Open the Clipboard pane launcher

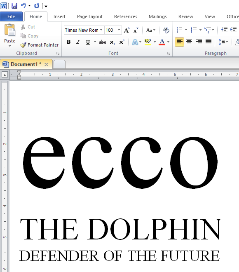click(x=58, y=54)
